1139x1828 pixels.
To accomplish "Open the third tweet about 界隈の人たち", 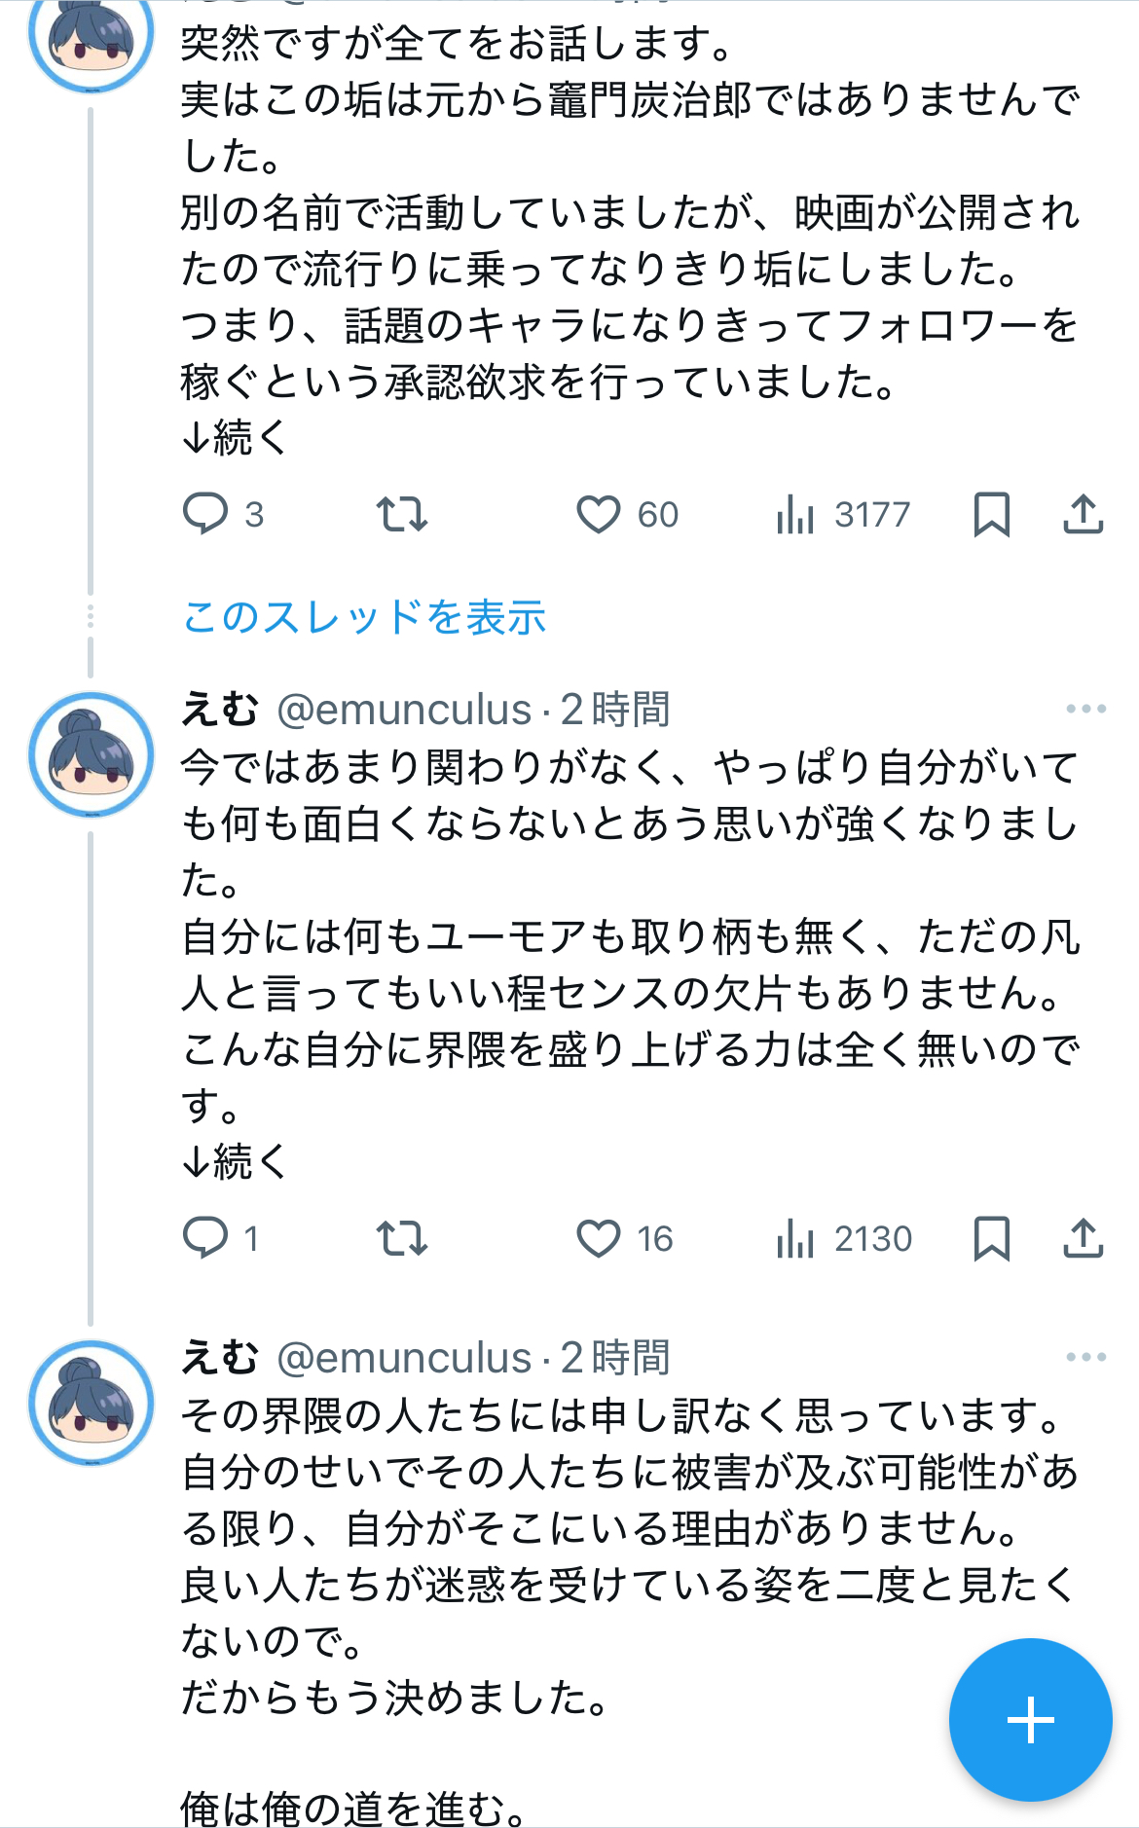I will point(623,1528).
